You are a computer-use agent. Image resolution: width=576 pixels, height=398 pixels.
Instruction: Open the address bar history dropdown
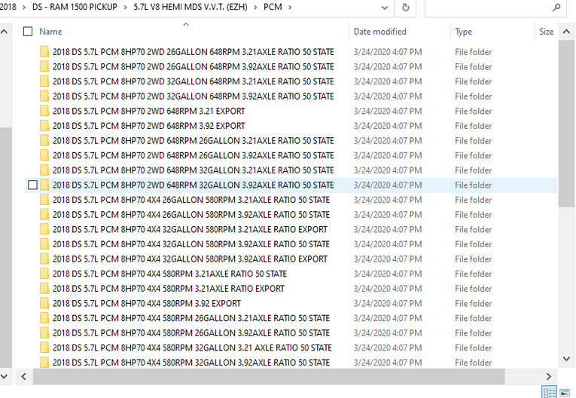pyautogui.click(x=385, y=8)
